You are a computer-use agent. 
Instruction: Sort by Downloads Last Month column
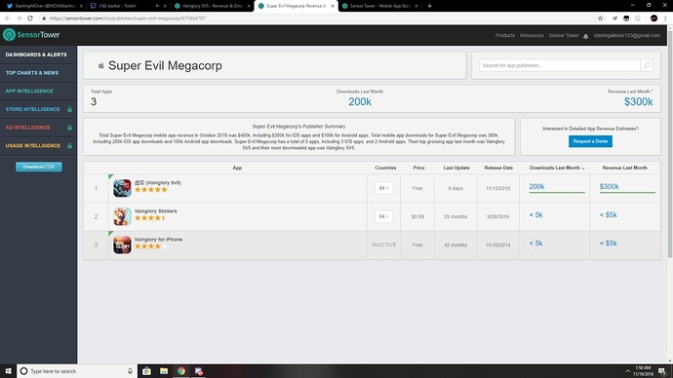pyautogui.click(x=557, y=168)
